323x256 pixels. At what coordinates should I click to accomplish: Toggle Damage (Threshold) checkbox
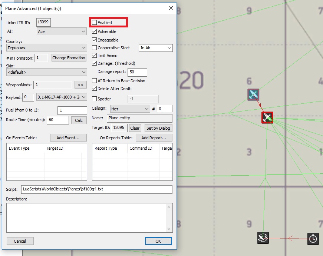point(94,63)
